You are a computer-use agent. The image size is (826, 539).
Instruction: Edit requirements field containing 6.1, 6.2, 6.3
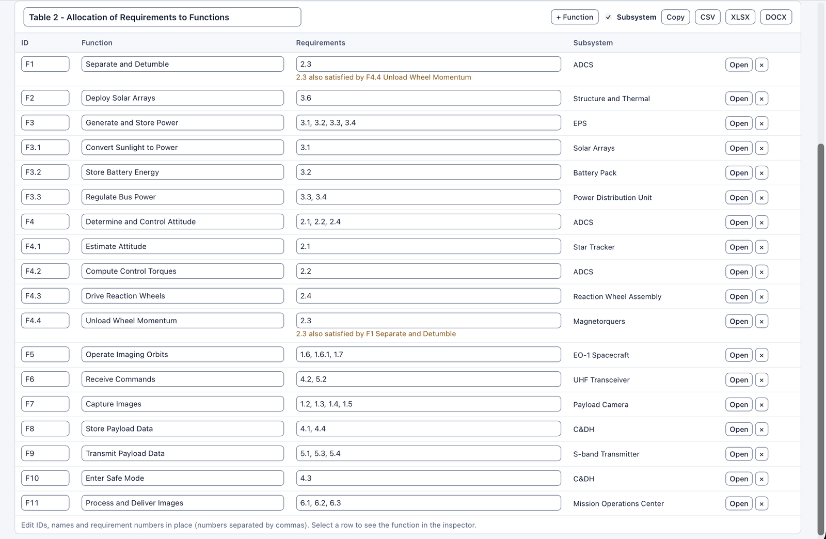pyautogui.click(x=428, y=503)
